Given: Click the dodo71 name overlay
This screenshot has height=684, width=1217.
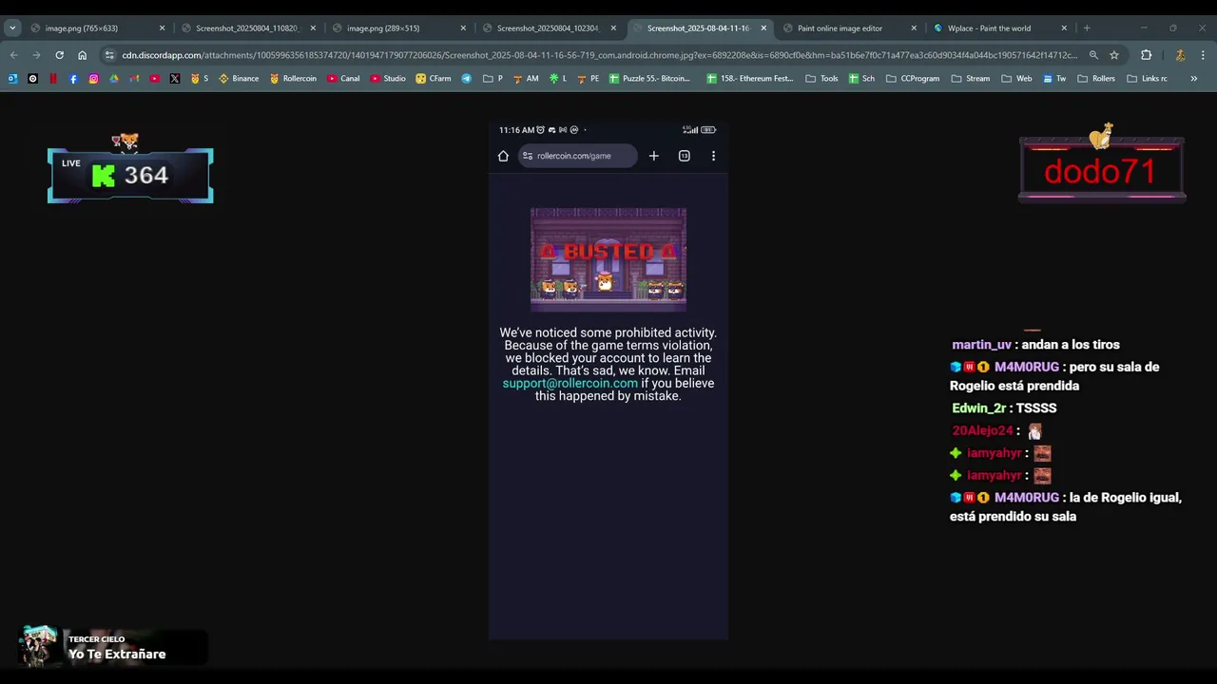Looking at the screenshot, I should pyautogui.click(x=1100, y=171).
